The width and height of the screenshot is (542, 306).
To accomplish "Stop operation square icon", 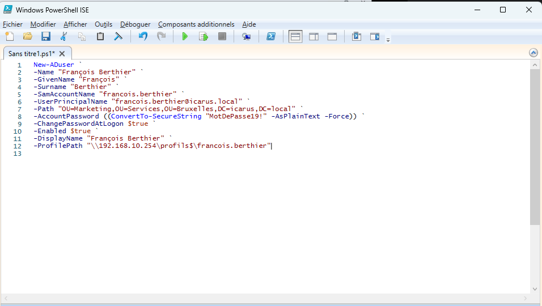I will tap(222, 36).
